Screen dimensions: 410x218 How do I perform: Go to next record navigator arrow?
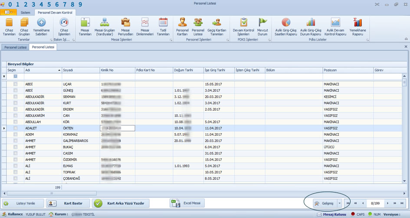[x=388, y=203]
